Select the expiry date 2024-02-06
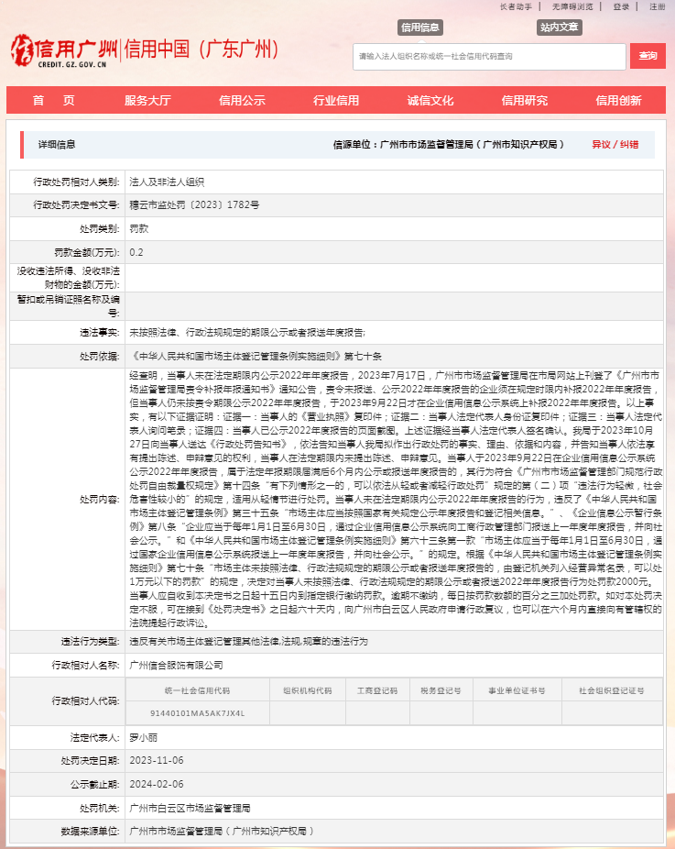The width and height of the screenshot is (675, 849). pos(157,785)
